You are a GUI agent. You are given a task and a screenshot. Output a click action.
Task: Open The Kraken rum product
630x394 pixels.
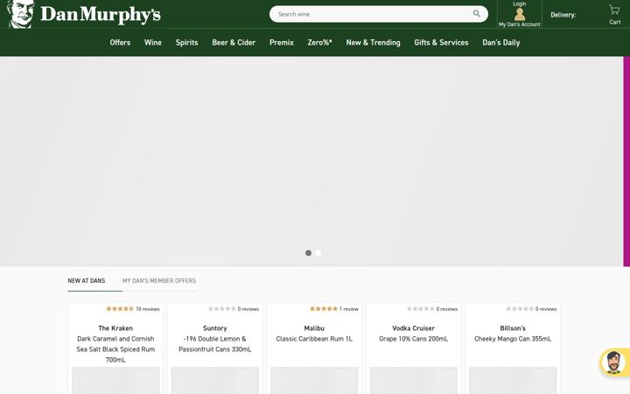pos(115,344)
